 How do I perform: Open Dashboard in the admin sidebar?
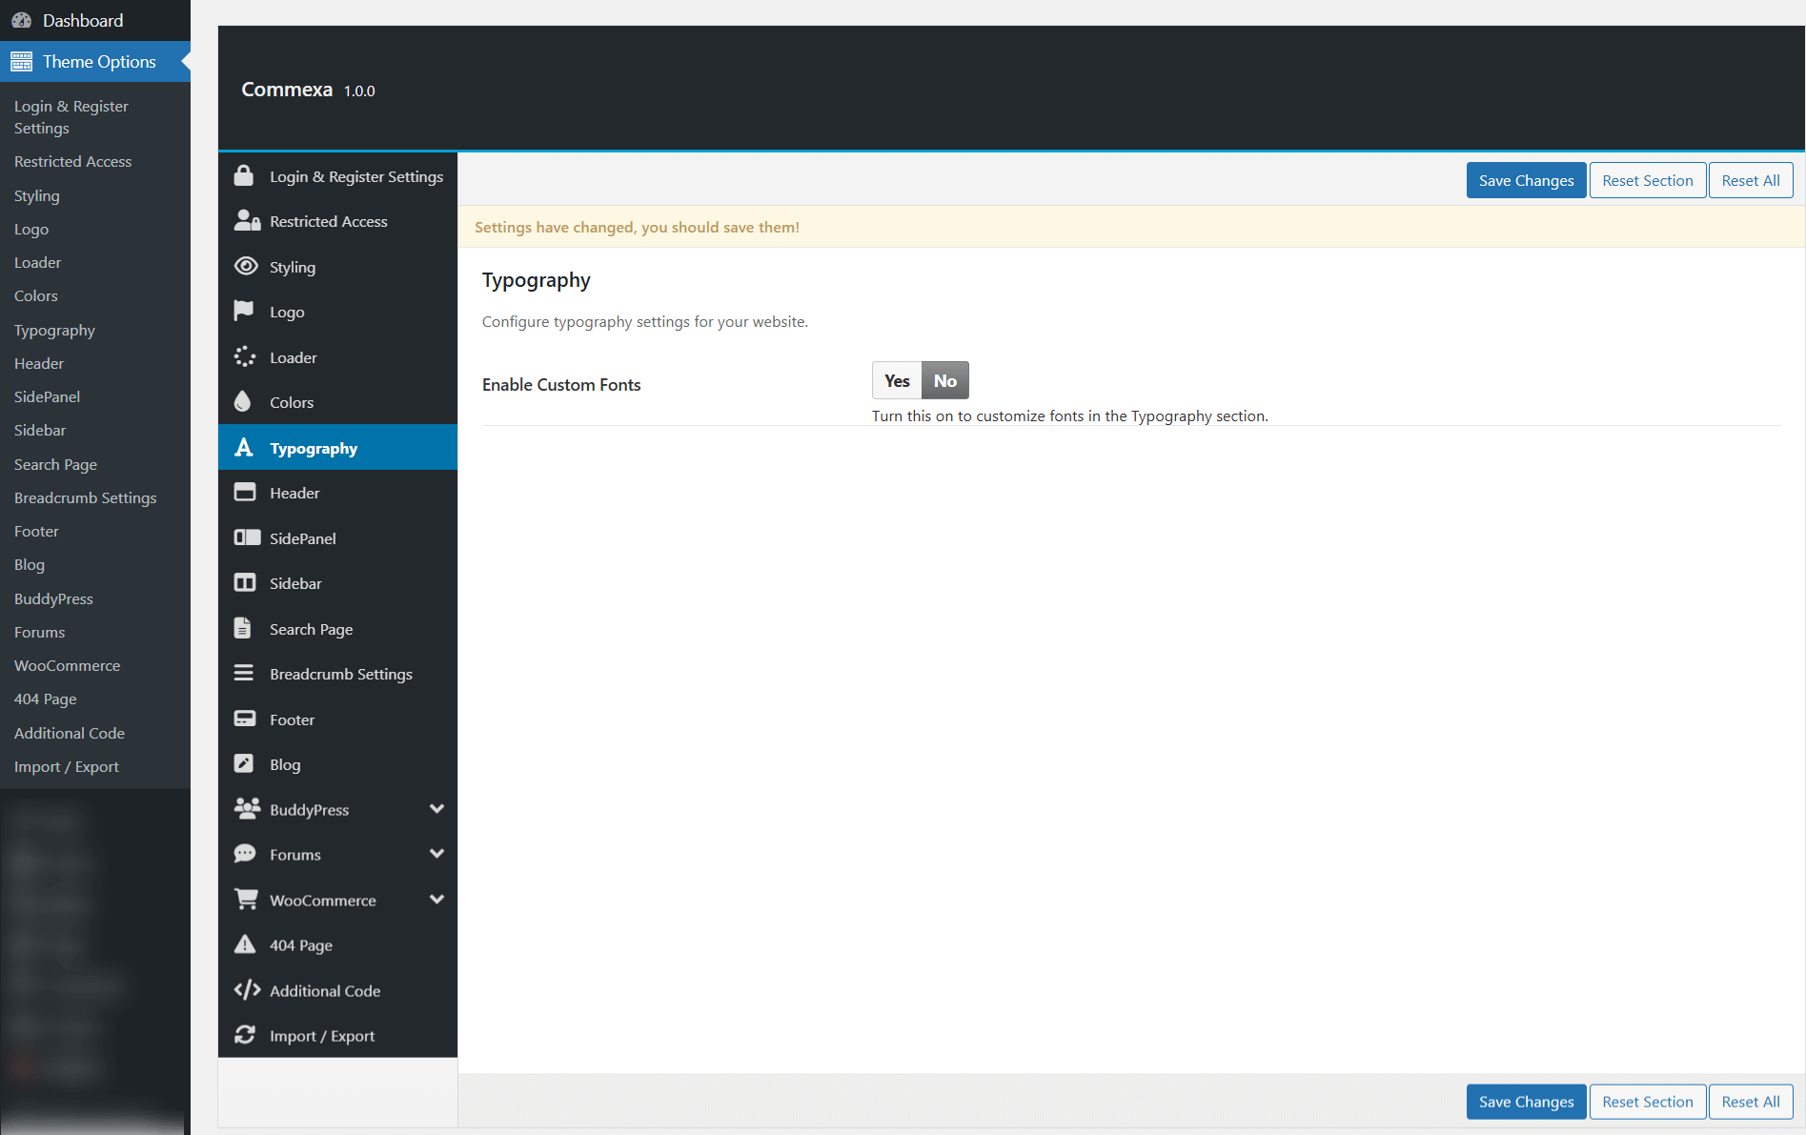(82, 20)
